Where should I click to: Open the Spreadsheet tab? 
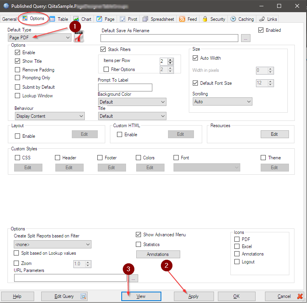[158, 19]
